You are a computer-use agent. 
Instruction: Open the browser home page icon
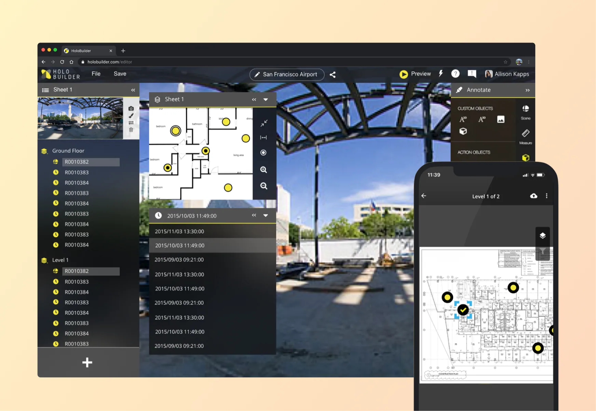(x=71, y=62)
